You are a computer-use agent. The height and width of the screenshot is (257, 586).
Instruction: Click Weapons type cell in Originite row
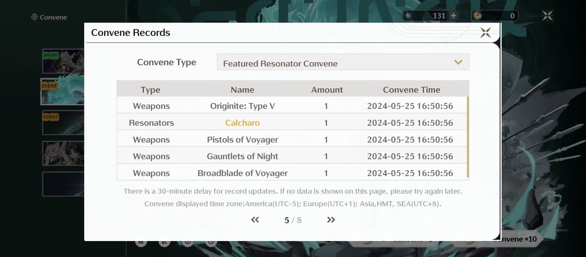(x=151, y=106)
